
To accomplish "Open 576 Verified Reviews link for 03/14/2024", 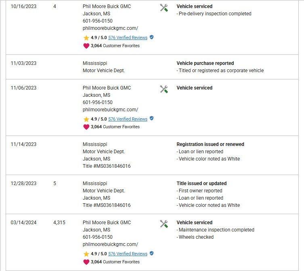I will [x=128, y=254].
